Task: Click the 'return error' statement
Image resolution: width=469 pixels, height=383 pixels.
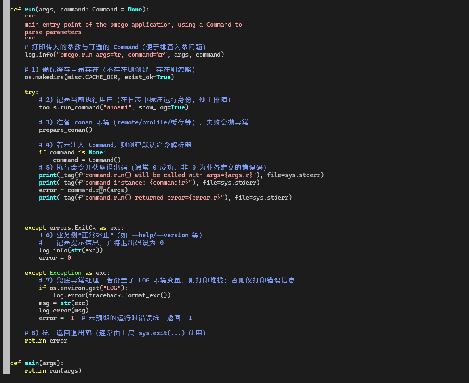Action: (46, 341)
